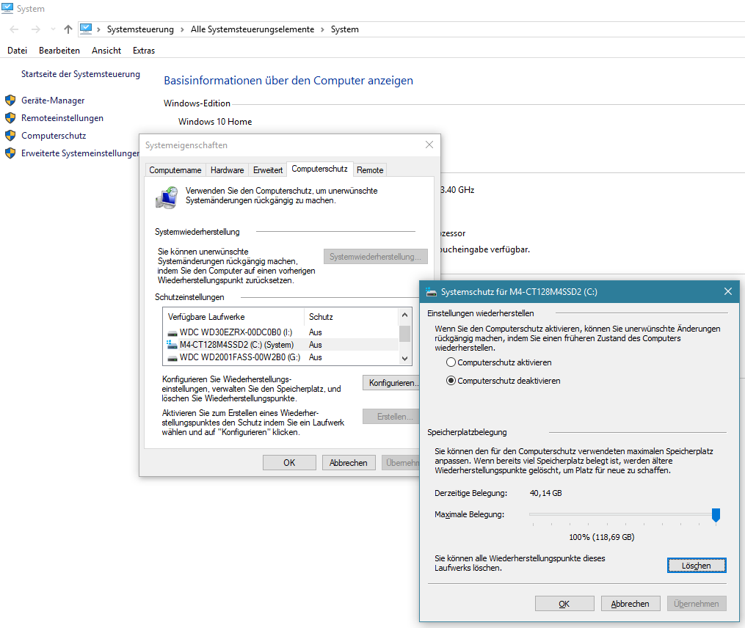This screenshot has height=628, width=745.
Task: Click the computer icon in address bar
Action: pos(86,29)
